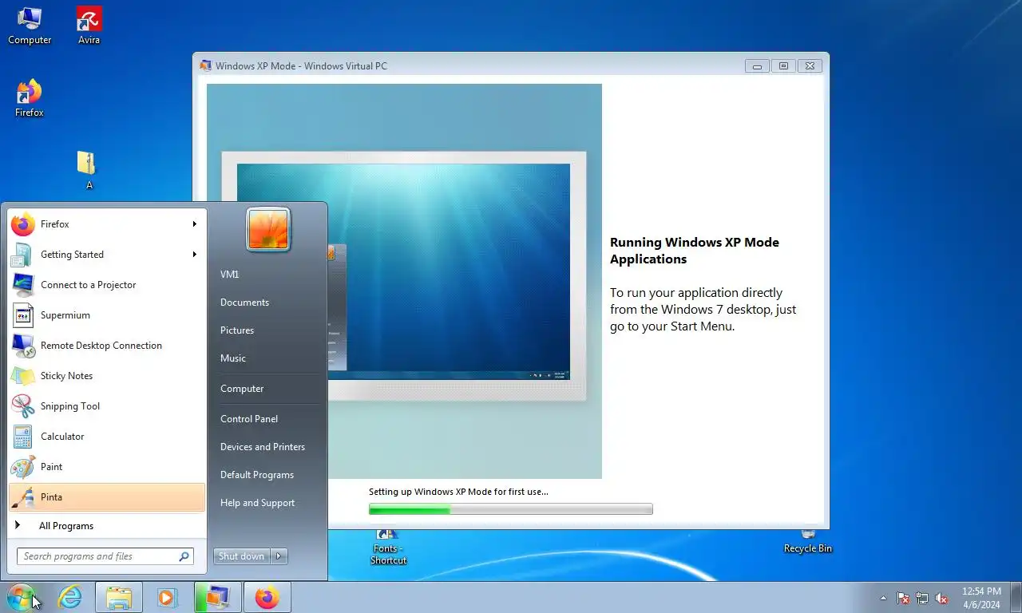Click the Pinta icon in Start menu
1022x613 pixels.
coord(22,497)
